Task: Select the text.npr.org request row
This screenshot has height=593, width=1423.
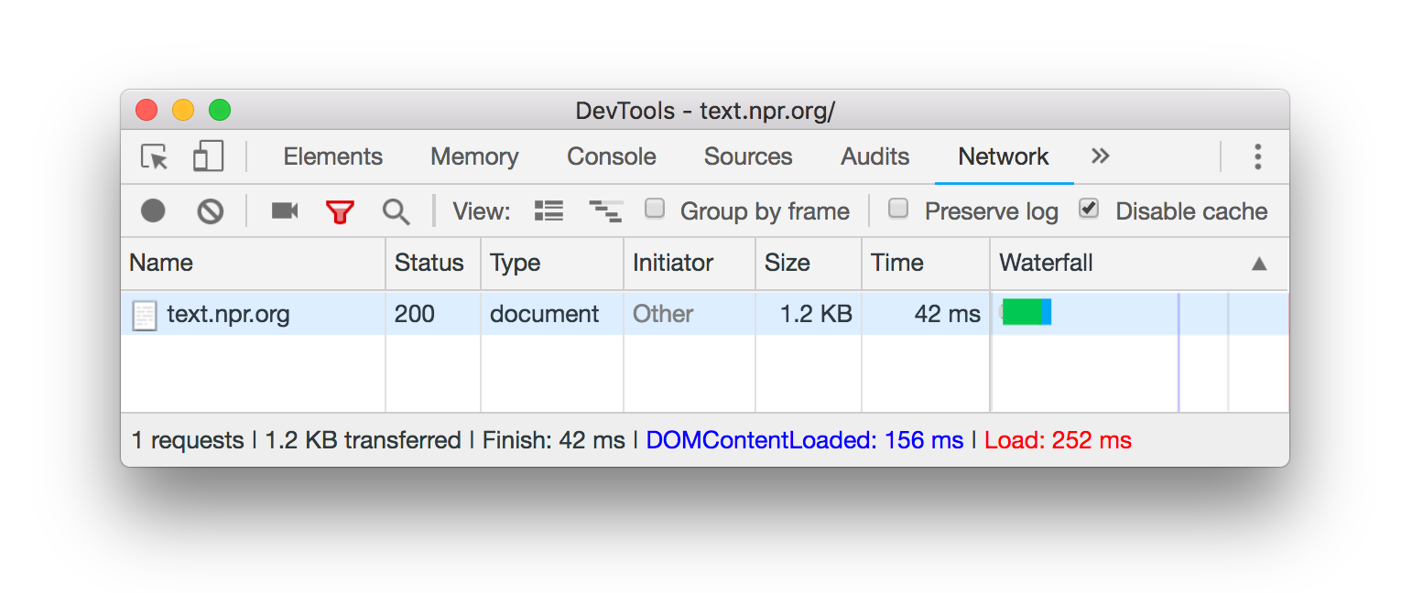Action: [704, 314]
